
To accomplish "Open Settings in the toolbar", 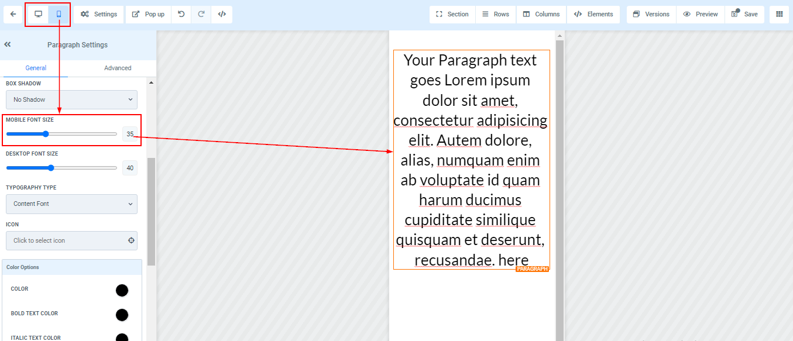I will point(99,15).
